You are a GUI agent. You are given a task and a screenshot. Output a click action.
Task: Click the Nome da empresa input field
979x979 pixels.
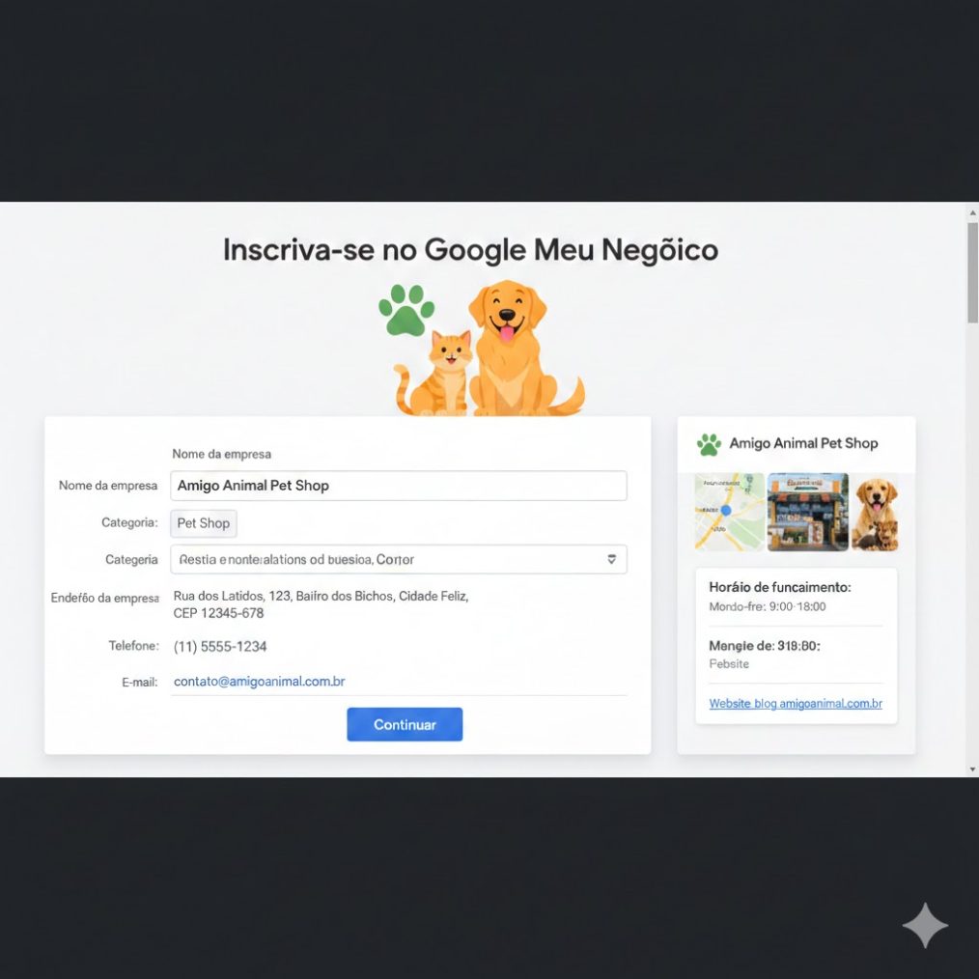click(x=398, y=486)
